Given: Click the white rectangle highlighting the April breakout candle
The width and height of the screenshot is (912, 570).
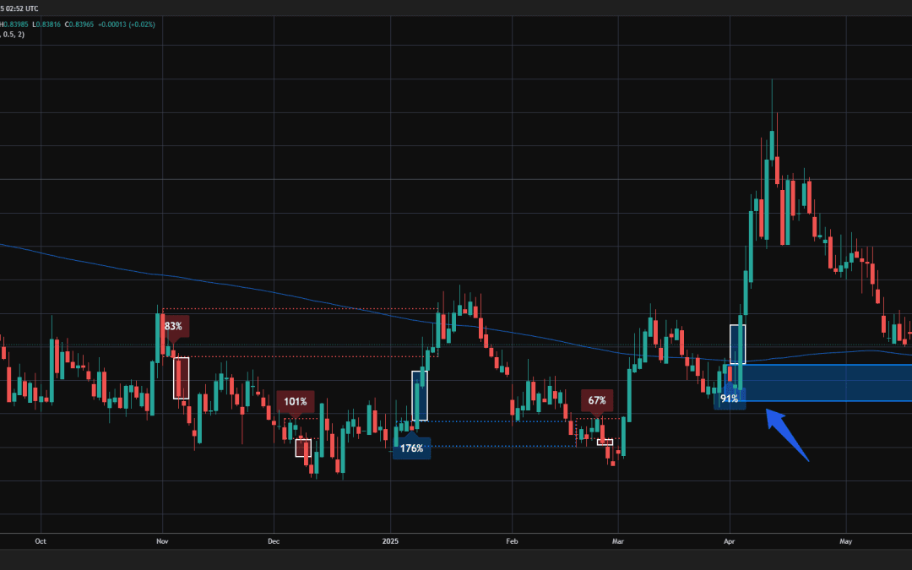Looking at the screenshot, I should pyautogui.click(x=737, y=345).
